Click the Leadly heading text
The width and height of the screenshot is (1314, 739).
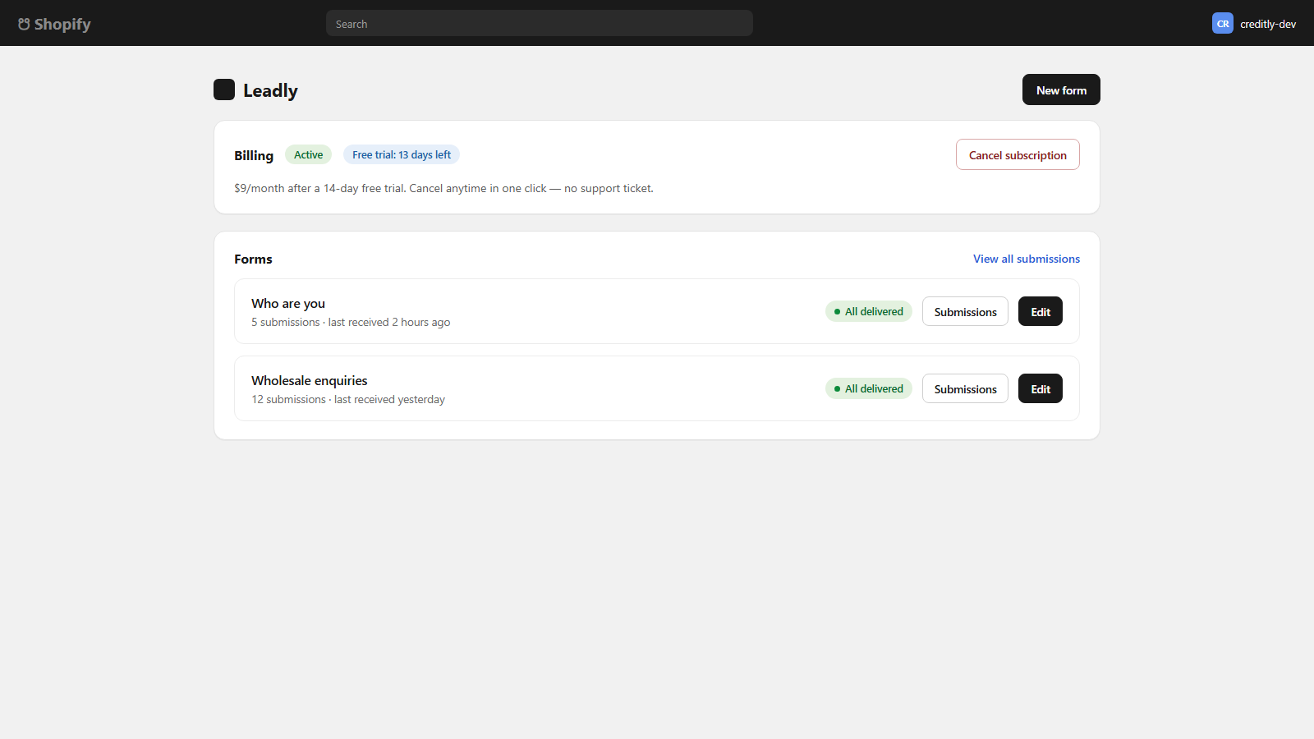tap(270, 90)
